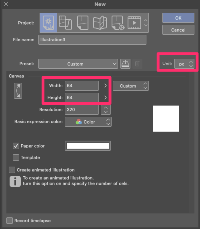Expand the arrow next to Width

(106, 86)
